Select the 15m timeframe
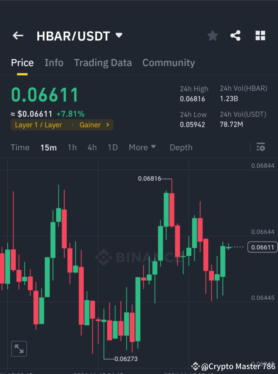Image resolution: width=278 pixels, height=374 pixels. click(x=48, y=147)
